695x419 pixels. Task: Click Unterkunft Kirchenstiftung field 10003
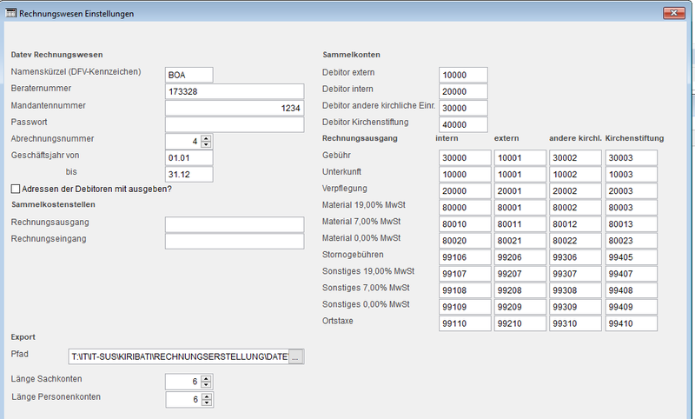tap(632, 174)
